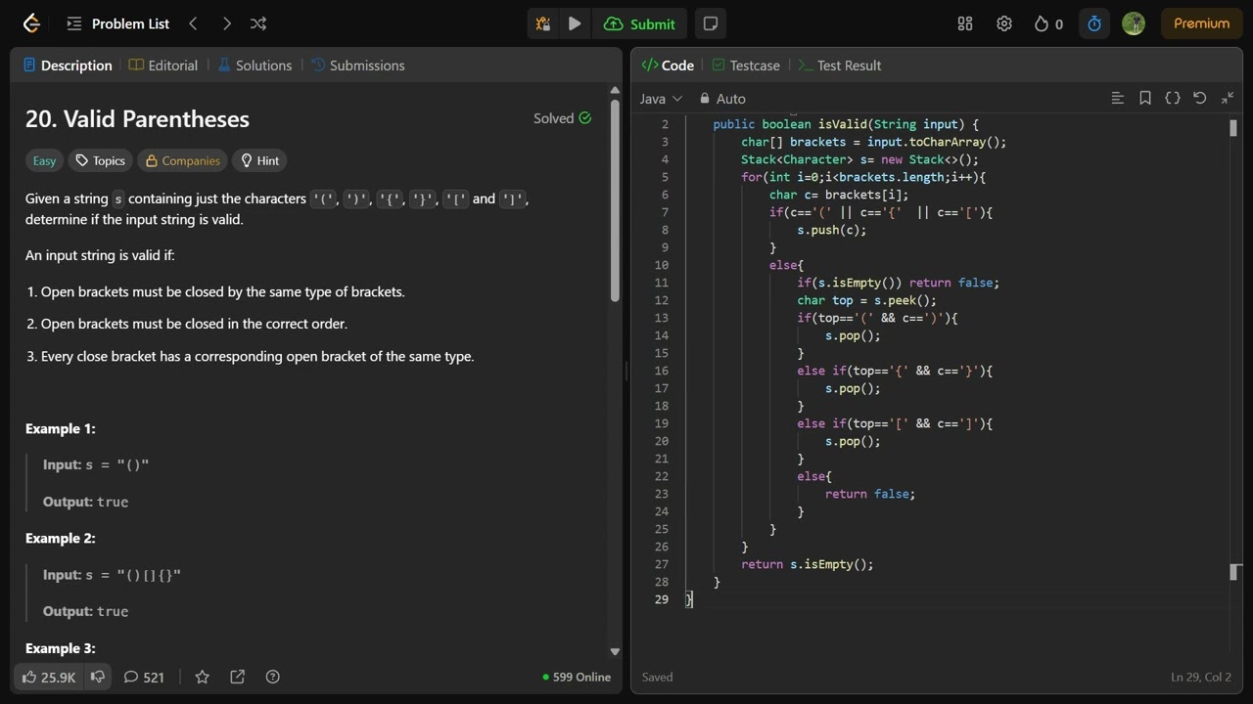Star the problem as favorite

click(202, 677)
